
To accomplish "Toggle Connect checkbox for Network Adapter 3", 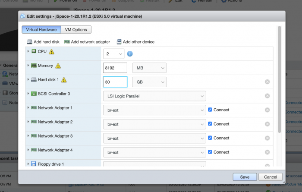I will (210, 138).
